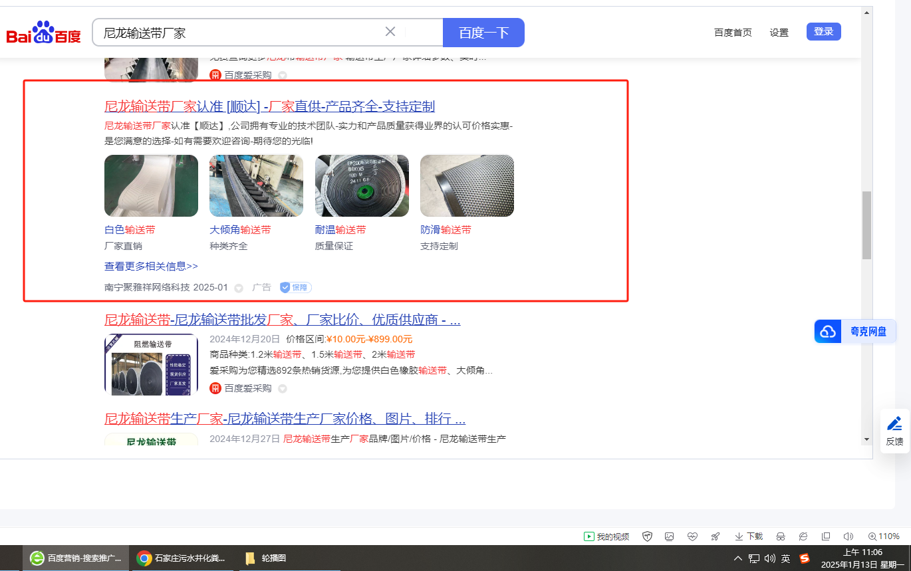
Task: Open the 白色输送带 text link
Action: coord(130,230)
